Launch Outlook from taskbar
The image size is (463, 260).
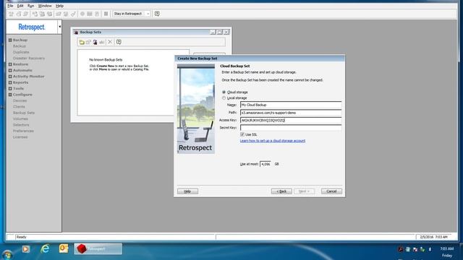click(64, 248)
